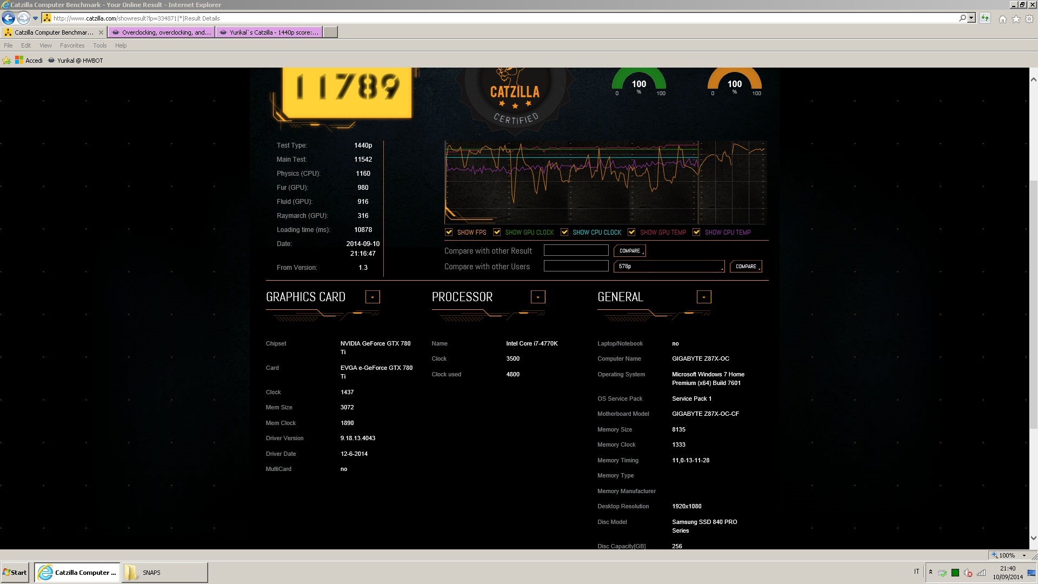1038x584 pixels.
Task: Click COMPARE button beside other Result field
Action: click(630, 251)
